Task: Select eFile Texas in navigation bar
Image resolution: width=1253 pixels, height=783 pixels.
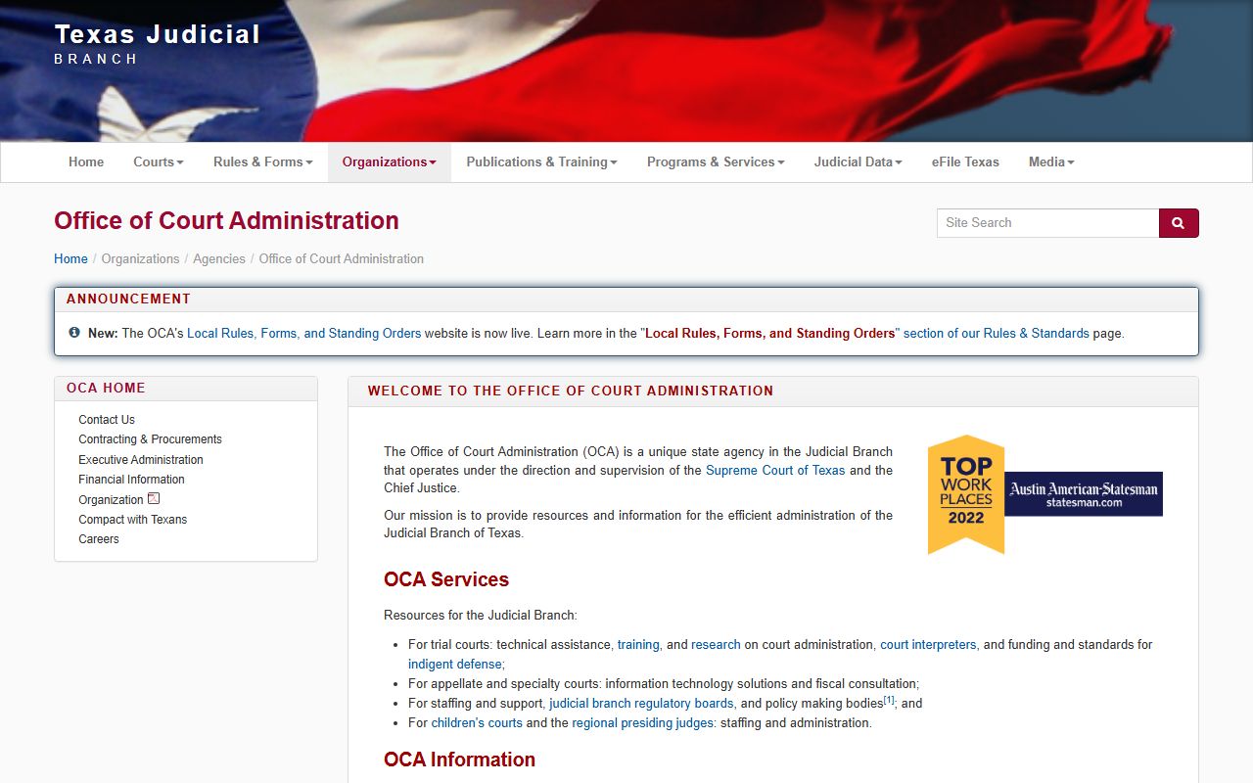Action: (965, 162)
